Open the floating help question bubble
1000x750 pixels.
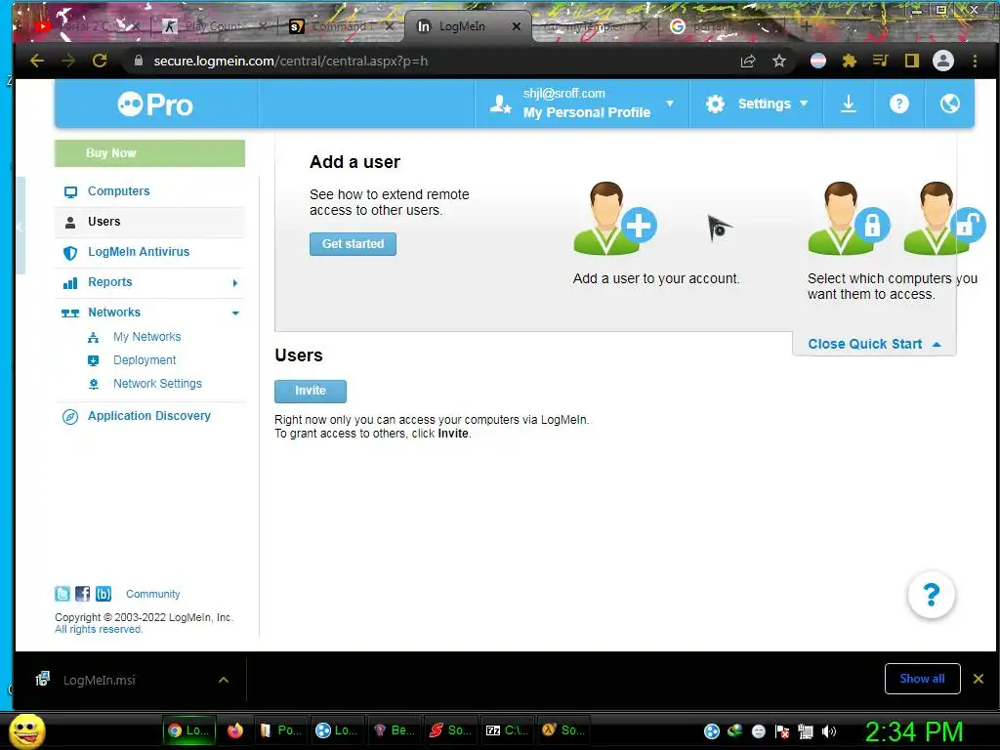click(931, 595)
